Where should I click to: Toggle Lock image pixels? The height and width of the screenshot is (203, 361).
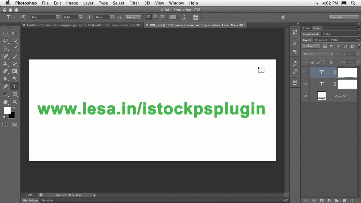318,62
